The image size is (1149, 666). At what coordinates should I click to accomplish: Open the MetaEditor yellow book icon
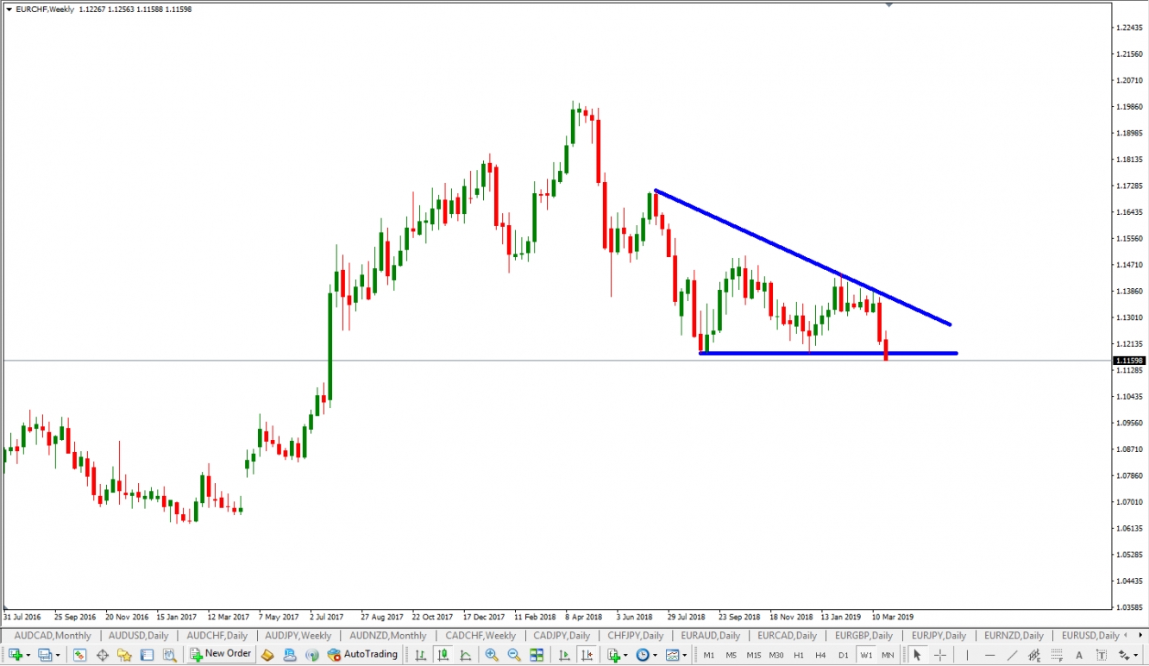[x=267, y=655]
